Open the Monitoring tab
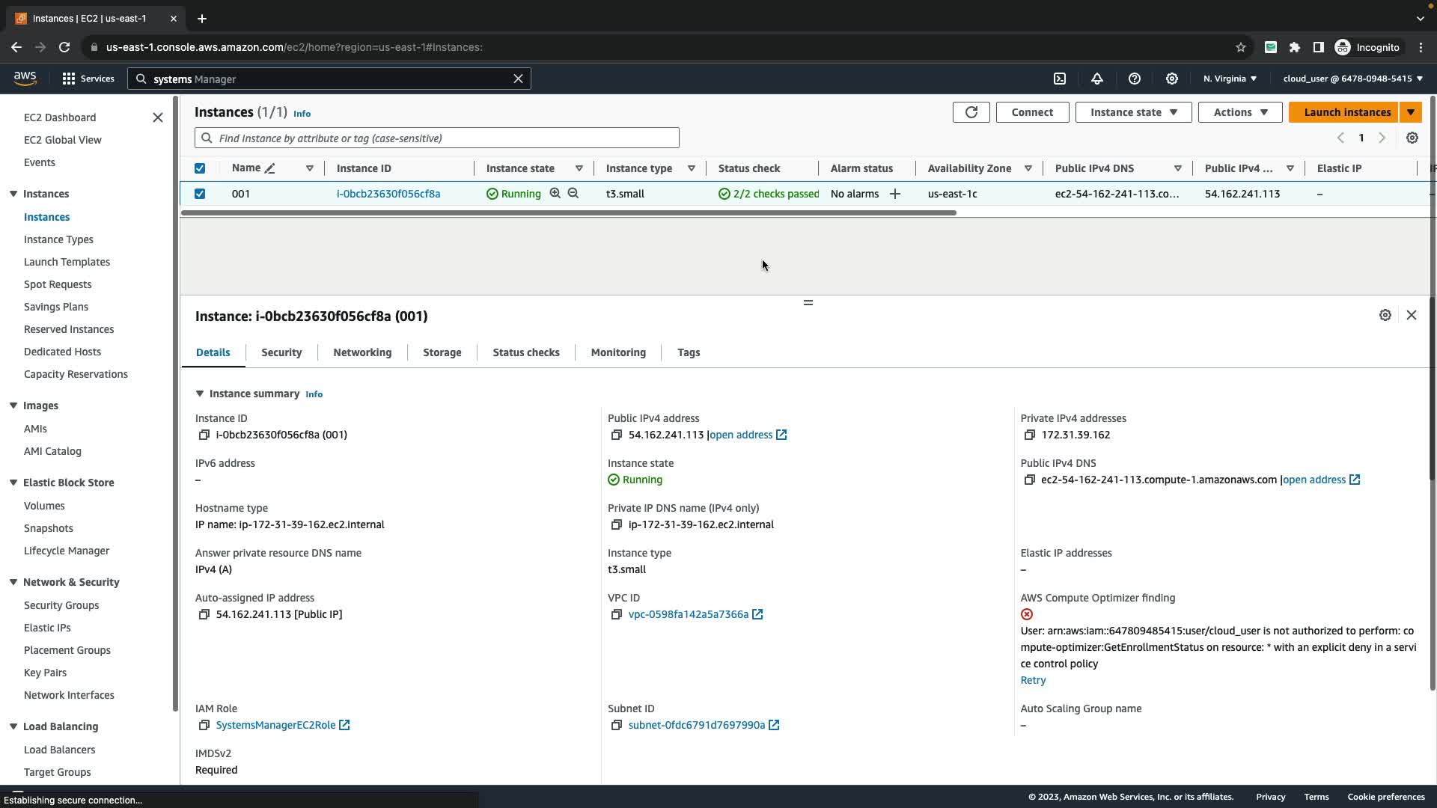1437x808 pixels. (618, 352)
